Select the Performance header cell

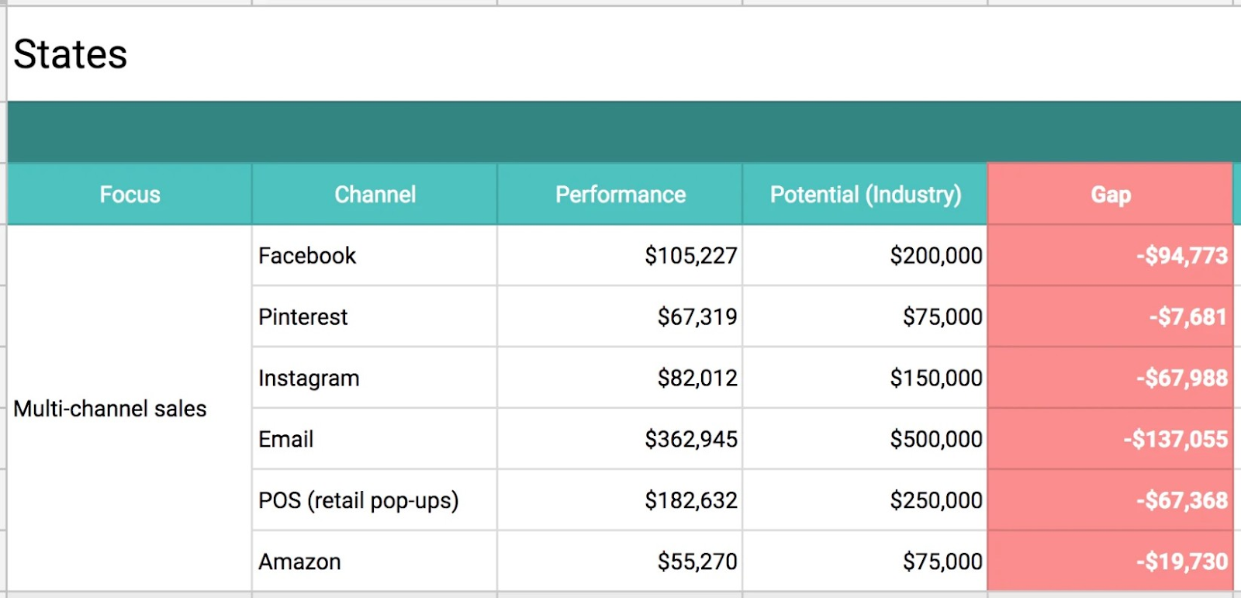click(x=620, y=194)
